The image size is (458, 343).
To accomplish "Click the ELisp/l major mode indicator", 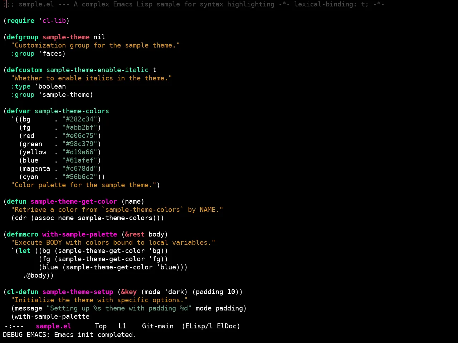I will click(x=199, y=326).
